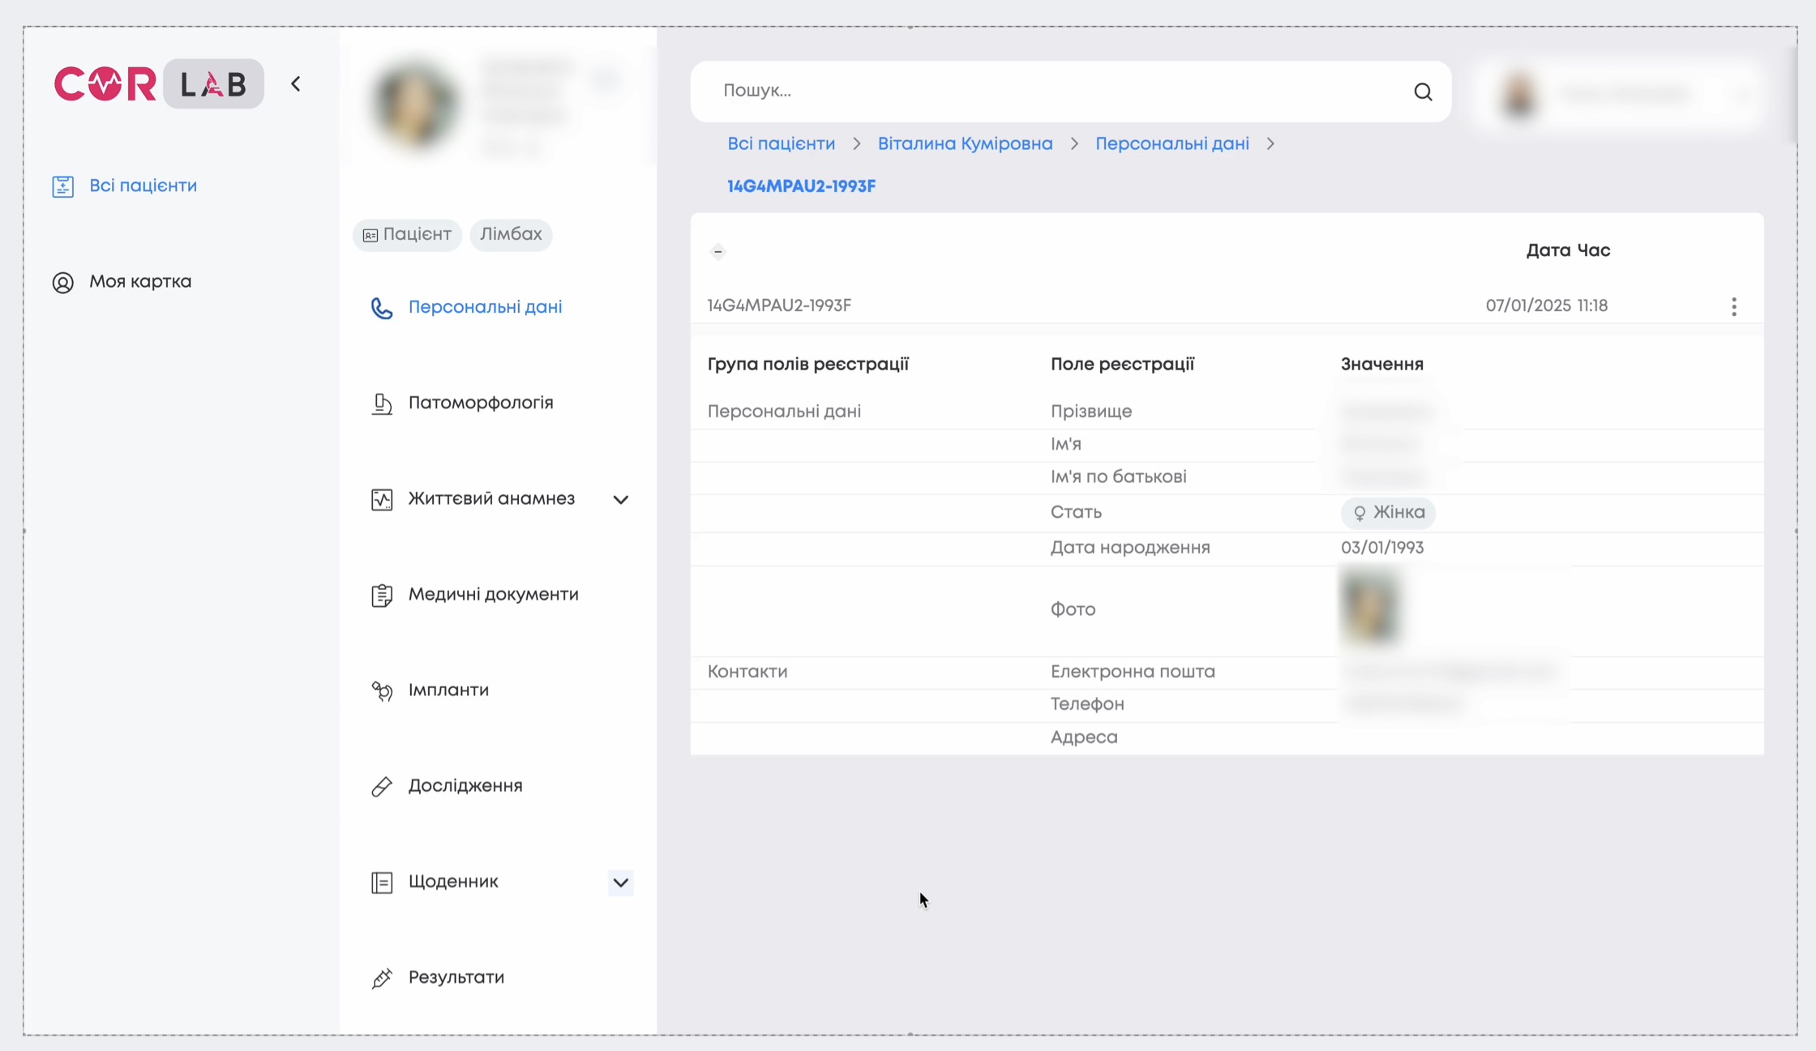Click the search magnifier icon
This screenshot has width=1816, height=1051.
[1423, 92]
